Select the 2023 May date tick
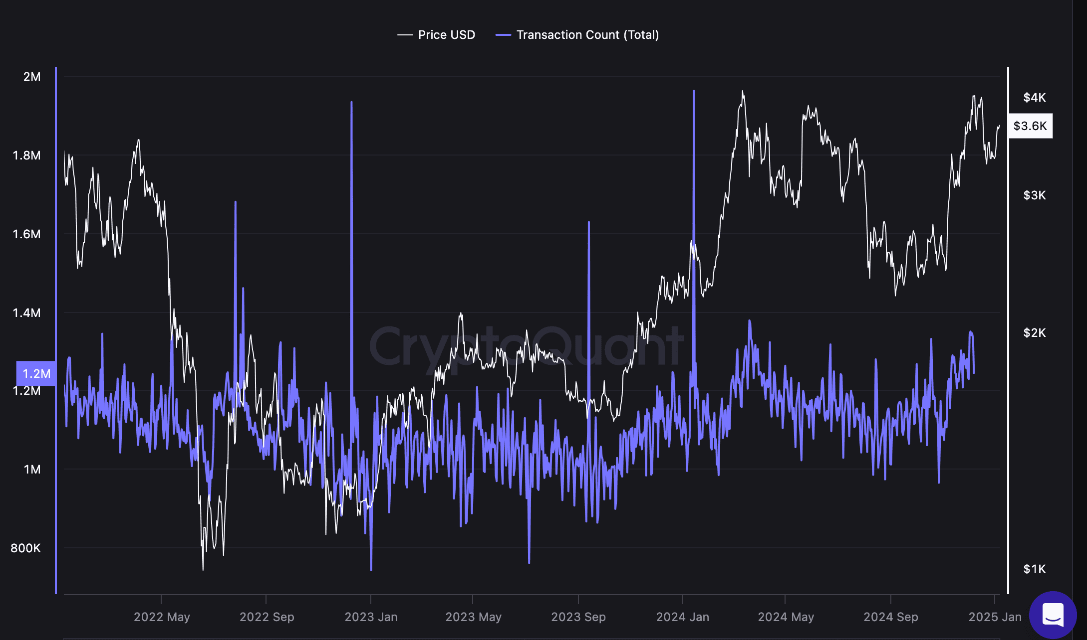 tap(473, 617)
